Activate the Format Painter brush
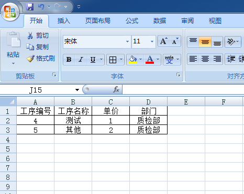Image resolution: width=244 pixels, height=194 pixels. pos(30,59)
